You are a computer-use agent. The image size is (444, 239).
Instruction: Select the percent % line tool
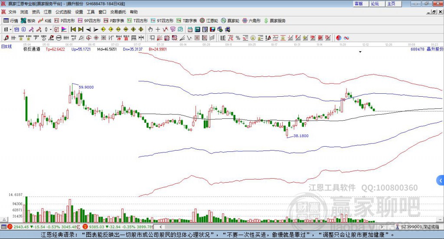pyautogui.click(x=238, y=38)
